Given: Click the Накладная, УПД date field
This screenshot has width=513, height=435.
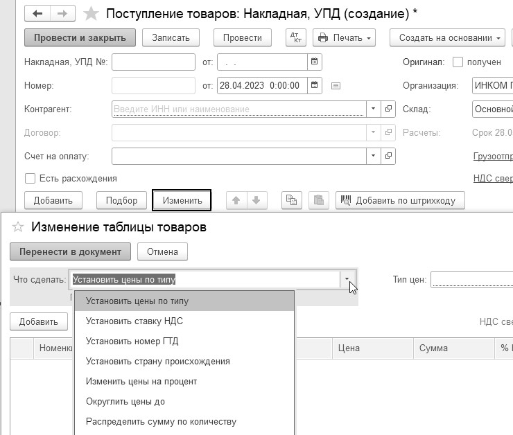Looking at the screenshot, I should 262,62.
